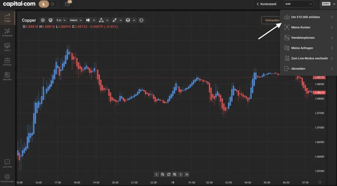Choose Abmelden from account menu
Image resolution: width=337 pixels, height=186 pixels.
(308, 69)
